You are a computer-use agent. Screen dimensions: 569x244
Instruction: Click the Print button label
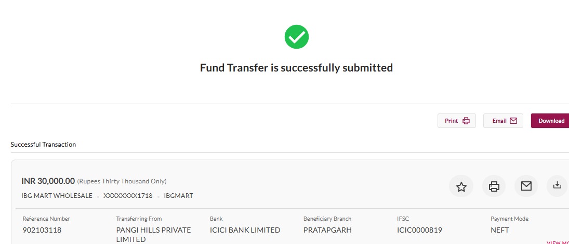pyautogui.click(x=452, y=121)
